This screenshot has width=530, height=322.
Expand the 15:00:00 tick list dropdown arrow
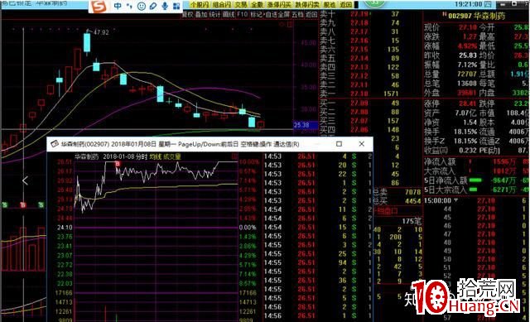(456, 200)
